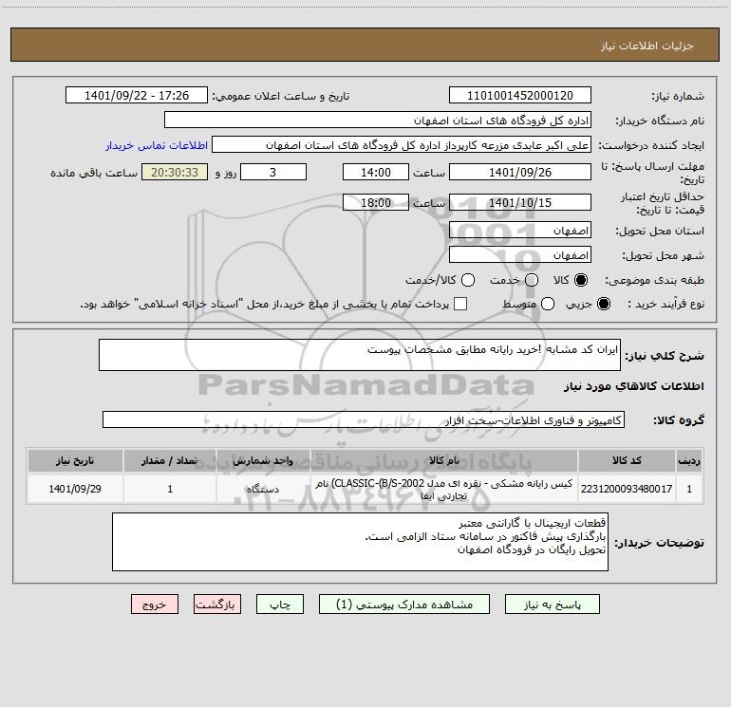
Task: Click the general need description text box
Action: coord(360,355)
